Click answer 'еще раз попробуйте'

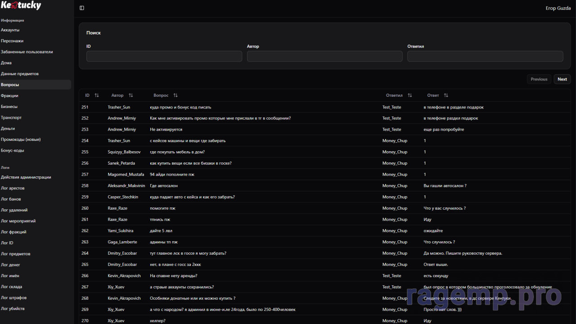click(x=444, y=130)
